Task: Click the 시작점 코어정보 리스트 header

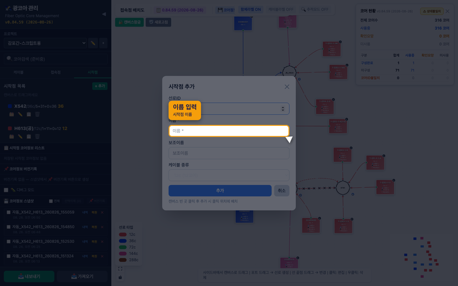Action: pyautogui.click(x=24, y=148)
